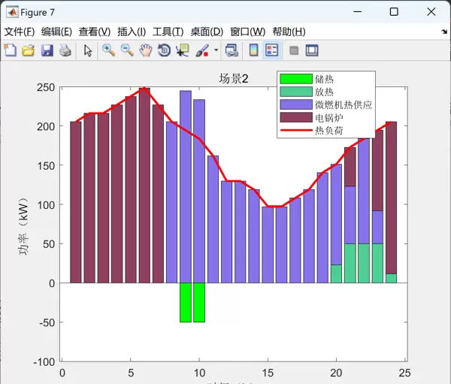Toggle the Insert Colorbar toolbar button
451x384 pixels.
(x=253, y=50)
